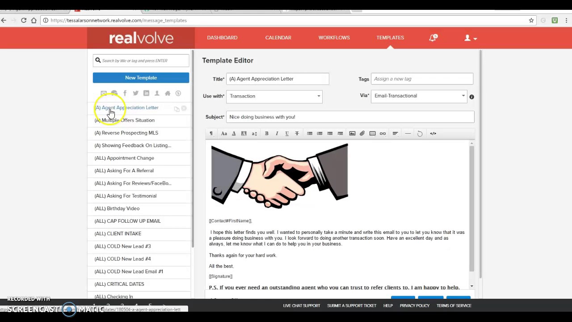Image resolution: width=572 pixels, height=322 pixels.
Task: Apply strikethrough formatting
Action: click(x=297, y=133)
